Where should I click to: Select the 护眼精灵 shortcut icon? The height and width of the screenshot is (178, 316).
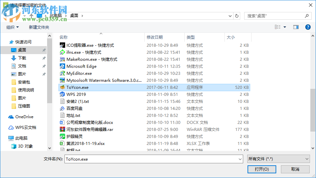pyautogui.click(x=62, y=137)
